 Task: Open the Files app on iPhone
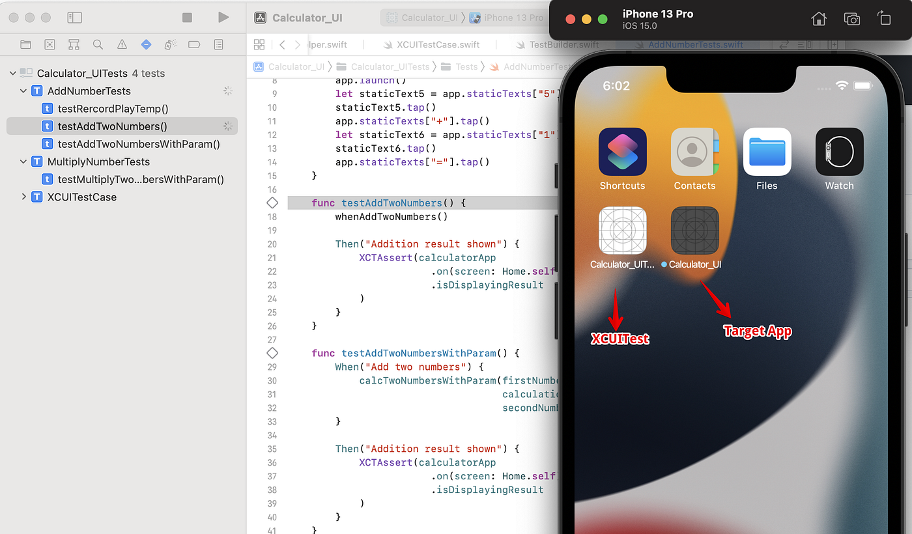click(767, 152)
